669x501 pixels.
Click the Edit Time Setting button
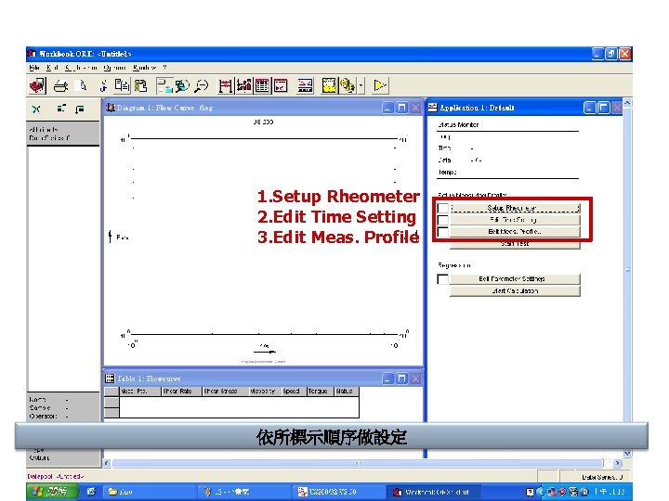tap(515, 220)
